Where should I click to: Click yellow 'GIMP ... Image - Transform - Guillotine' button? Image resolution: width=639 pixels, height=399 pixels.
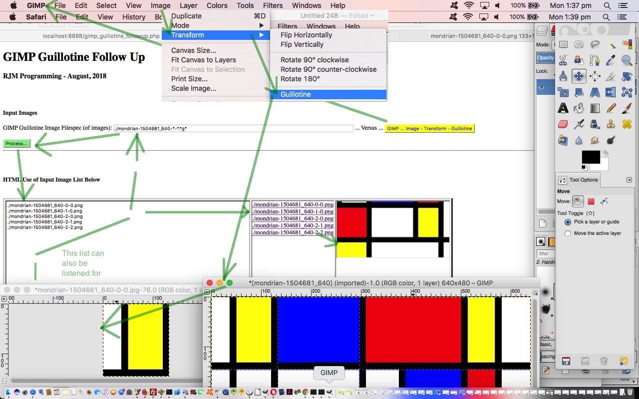(429, 129)
